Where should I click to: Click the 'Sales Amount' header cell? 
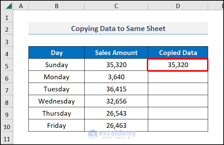pos(116,53)
